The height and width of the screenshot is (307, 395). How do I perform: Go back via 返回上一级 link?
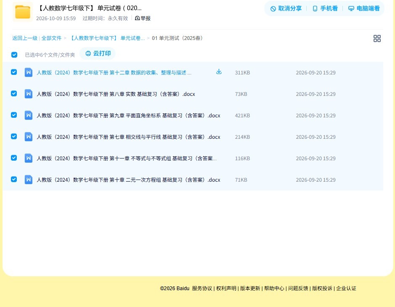[25, 38]
